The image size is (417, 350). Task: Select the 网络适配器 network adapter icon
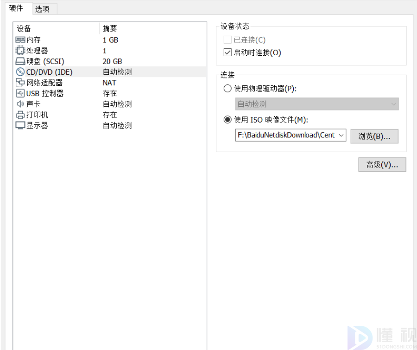point(20,83)
